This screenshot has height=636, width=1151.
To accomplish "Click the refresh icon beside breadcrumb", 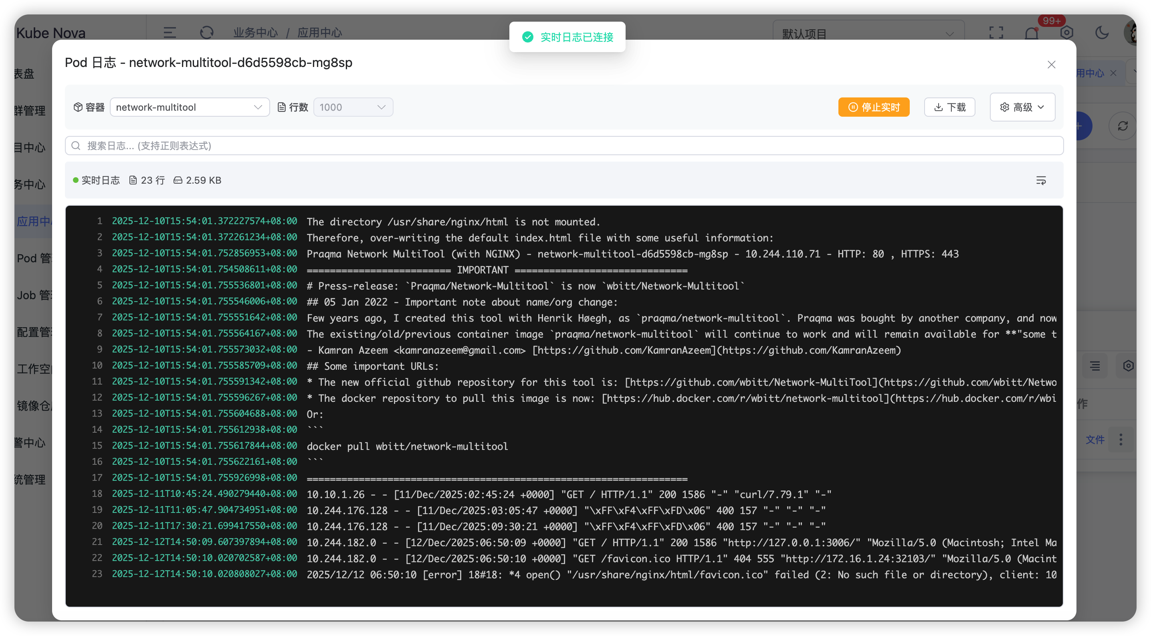I will (206, 32).
